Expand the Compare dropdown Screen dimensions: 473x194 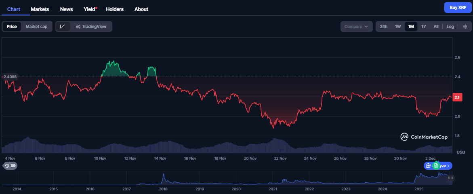pos(356,27)
